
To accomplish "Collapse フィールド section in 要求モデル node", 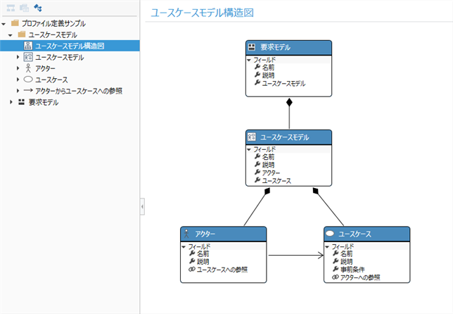I will tap(250, 60).
